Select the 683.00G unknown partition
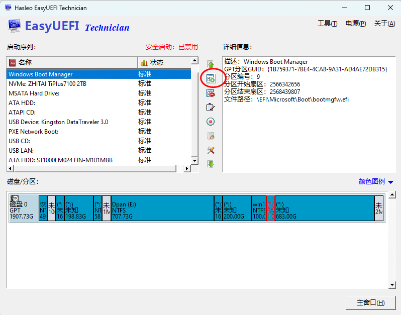 pos(325,208)
